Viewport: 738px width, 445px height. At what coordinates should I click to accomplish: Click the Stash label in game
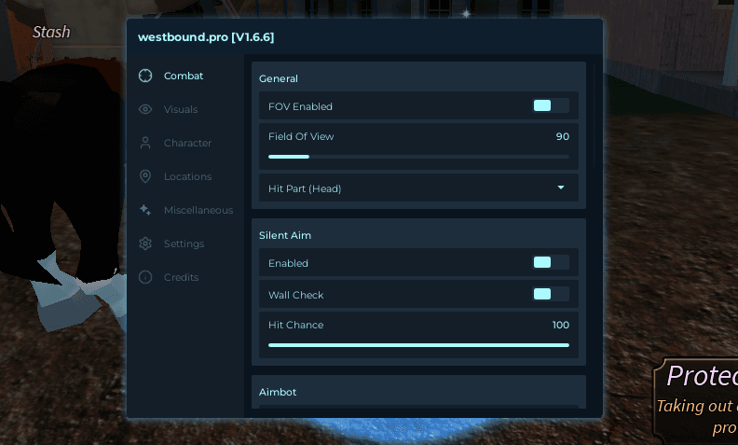[51, 32]
